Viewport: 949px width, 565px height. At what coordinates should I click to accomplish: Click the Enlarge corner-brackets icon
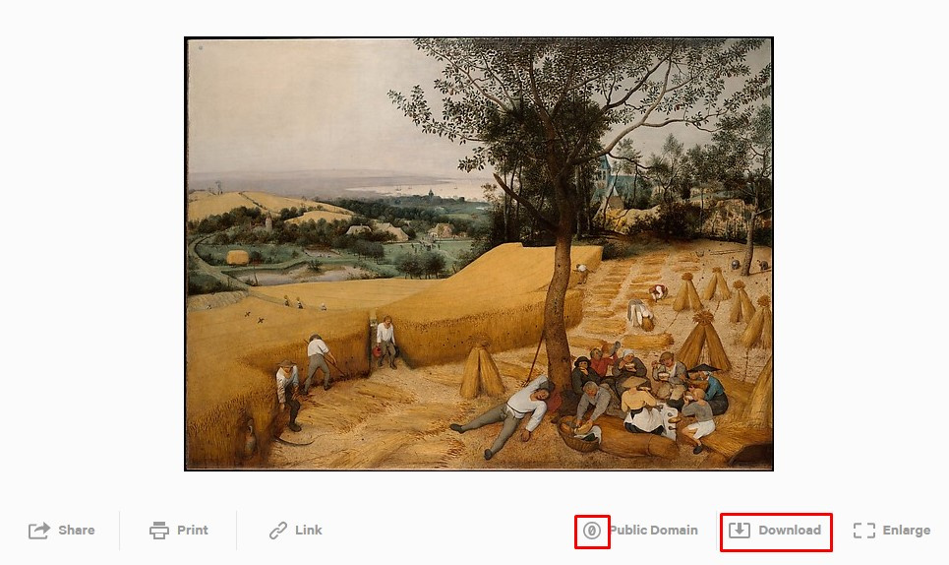tap(864, 531)
